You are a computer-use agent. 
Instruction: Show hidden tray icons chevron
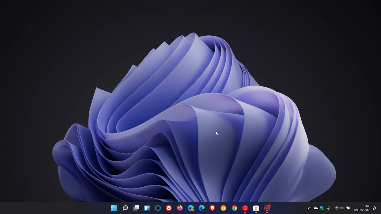pos(310,208)
